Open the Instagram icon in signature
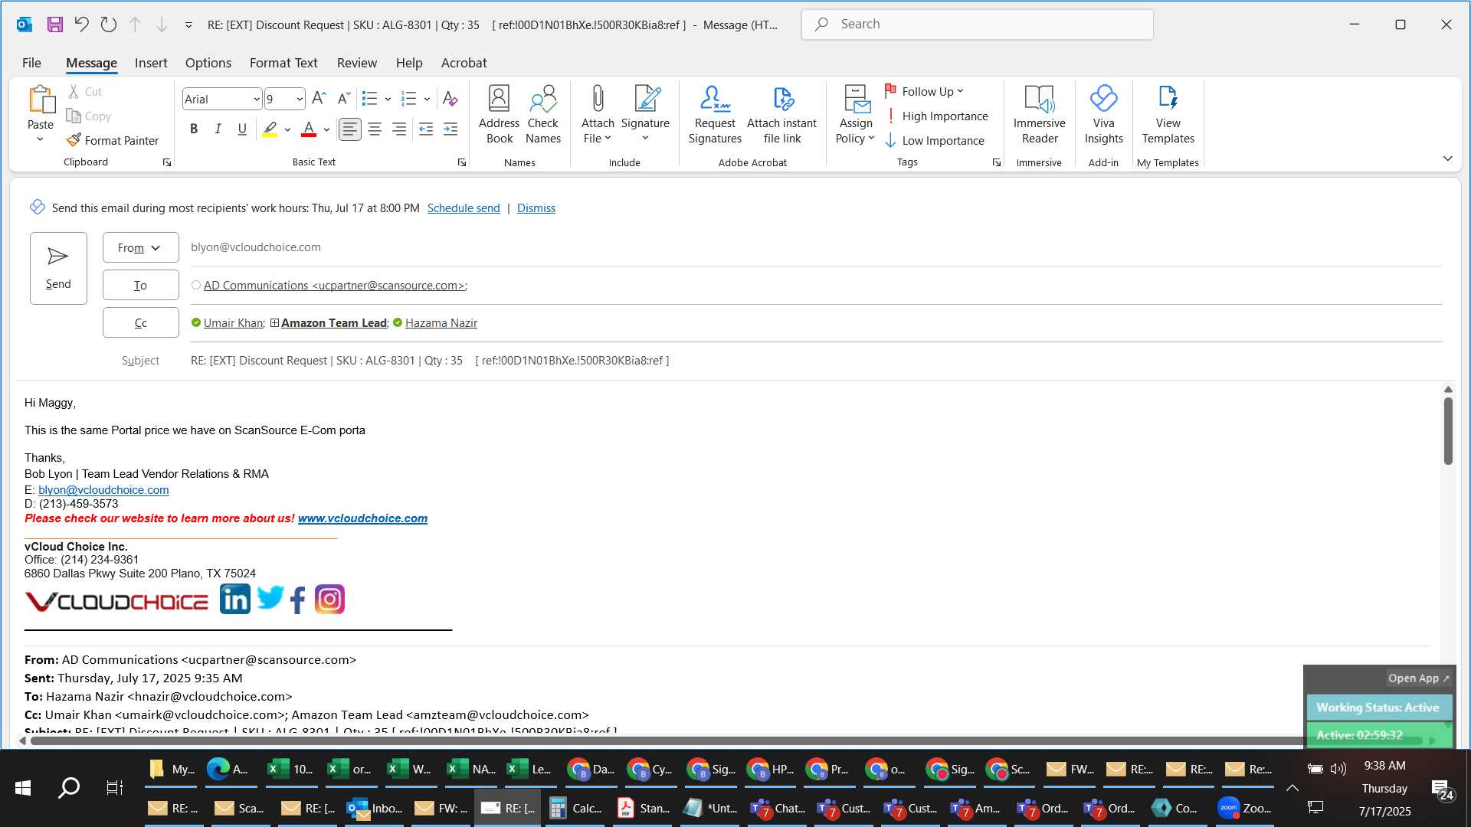 point(329,599)
